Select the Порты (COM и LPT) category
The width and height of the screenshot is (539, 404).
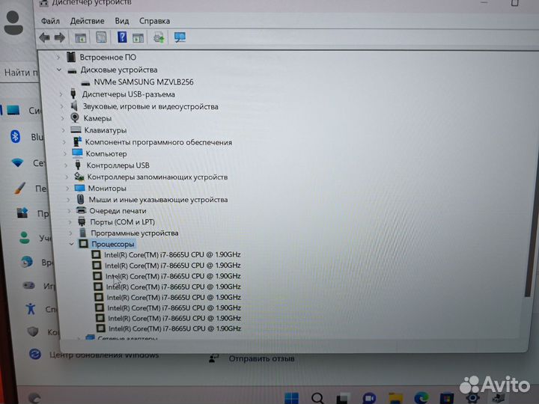pyautogui.click(x=122, y=222)
